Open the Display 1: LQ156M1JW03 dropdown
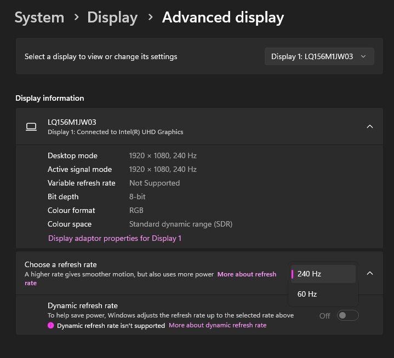The height and width of the screenshot is (358, 394). pos(319,56)
